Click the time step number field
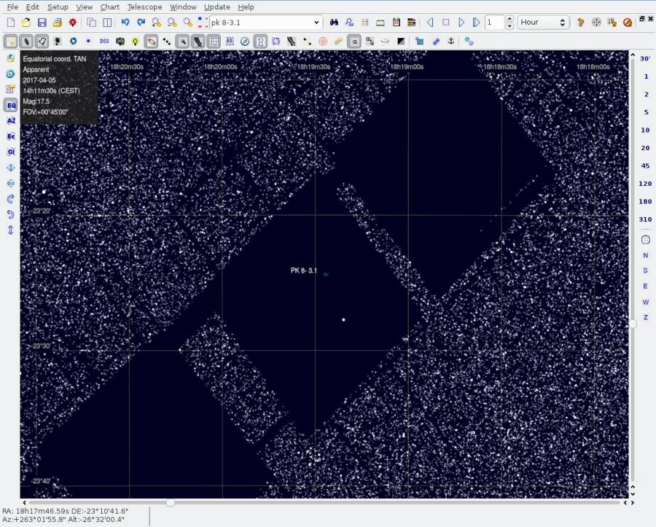656x527 pixels. point(495,23)
